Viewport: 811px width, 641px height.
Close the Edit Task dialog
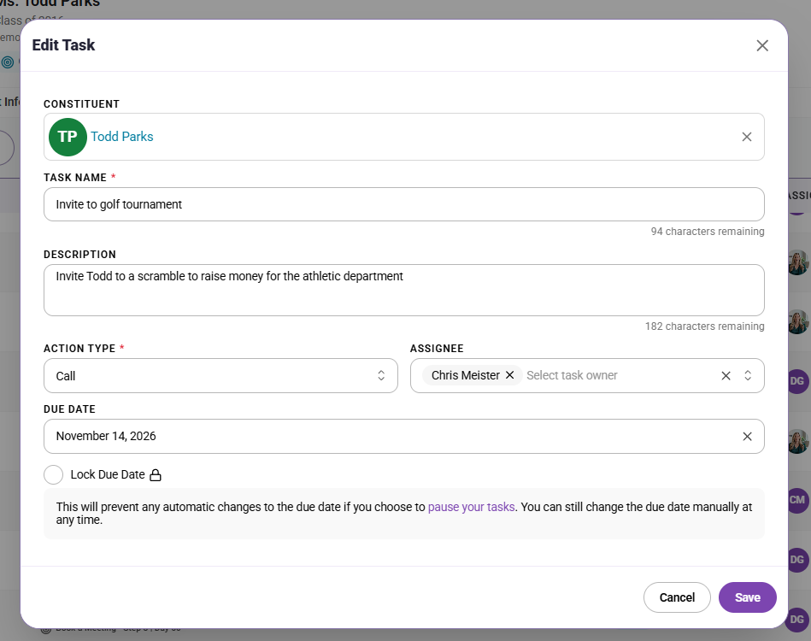coord(762,45)
